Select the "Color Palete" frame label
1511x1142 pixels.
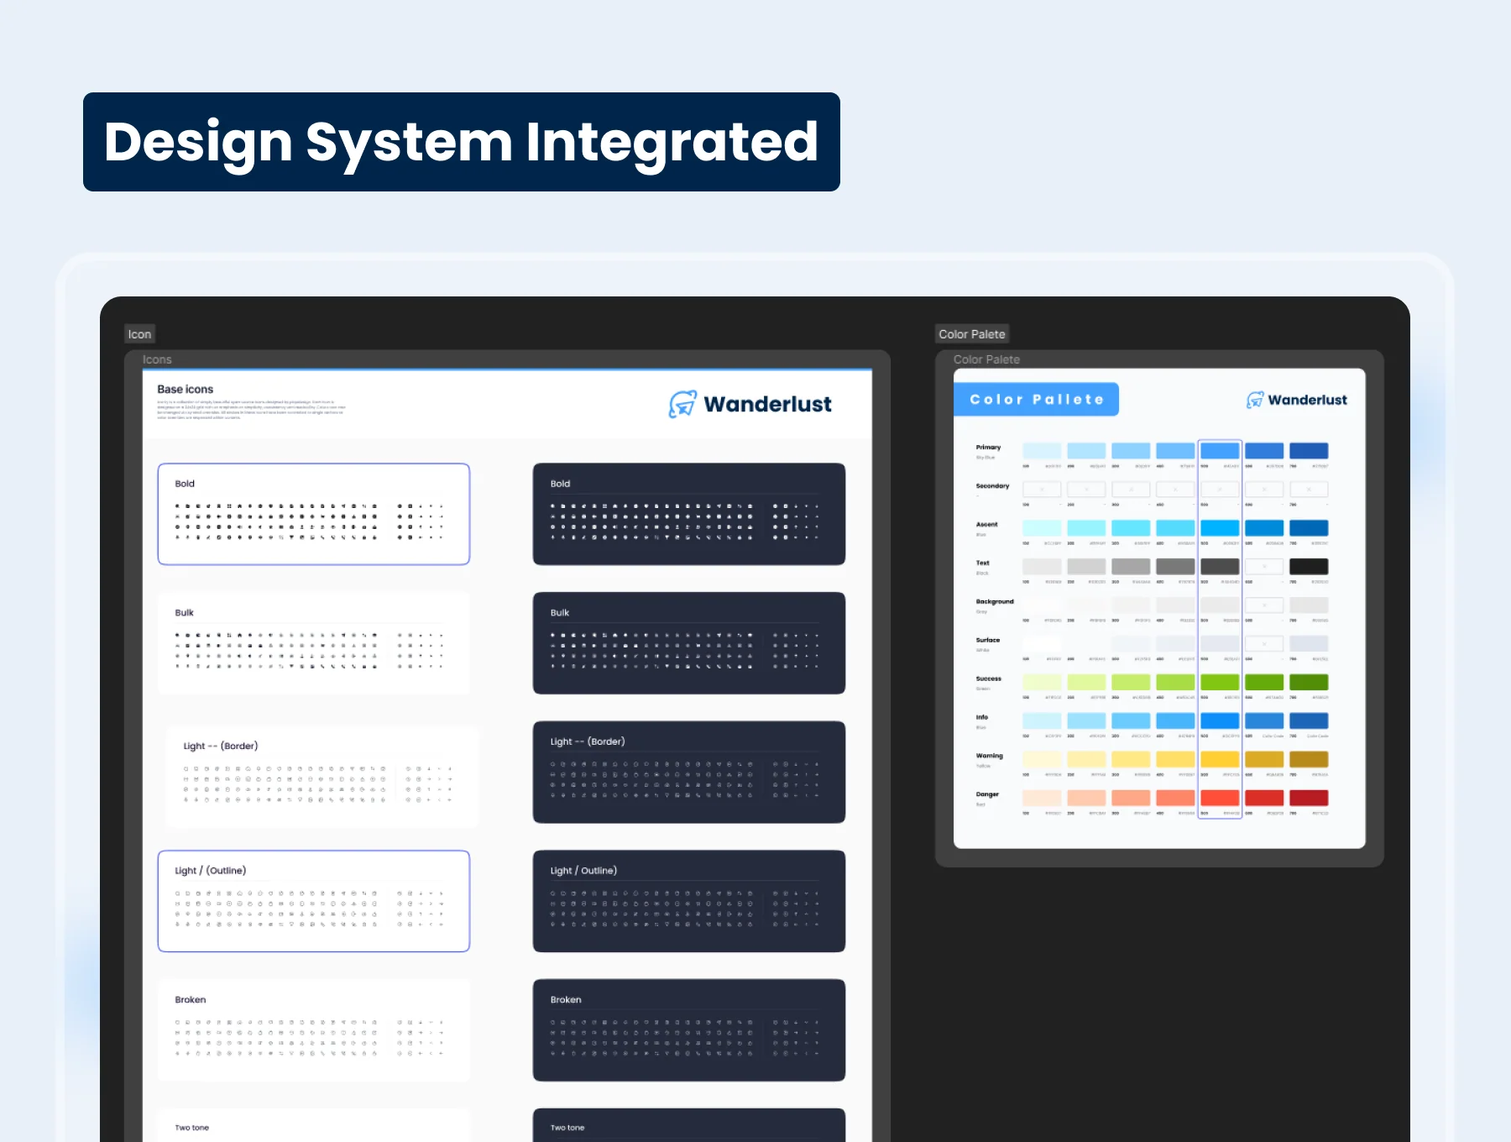971,334
